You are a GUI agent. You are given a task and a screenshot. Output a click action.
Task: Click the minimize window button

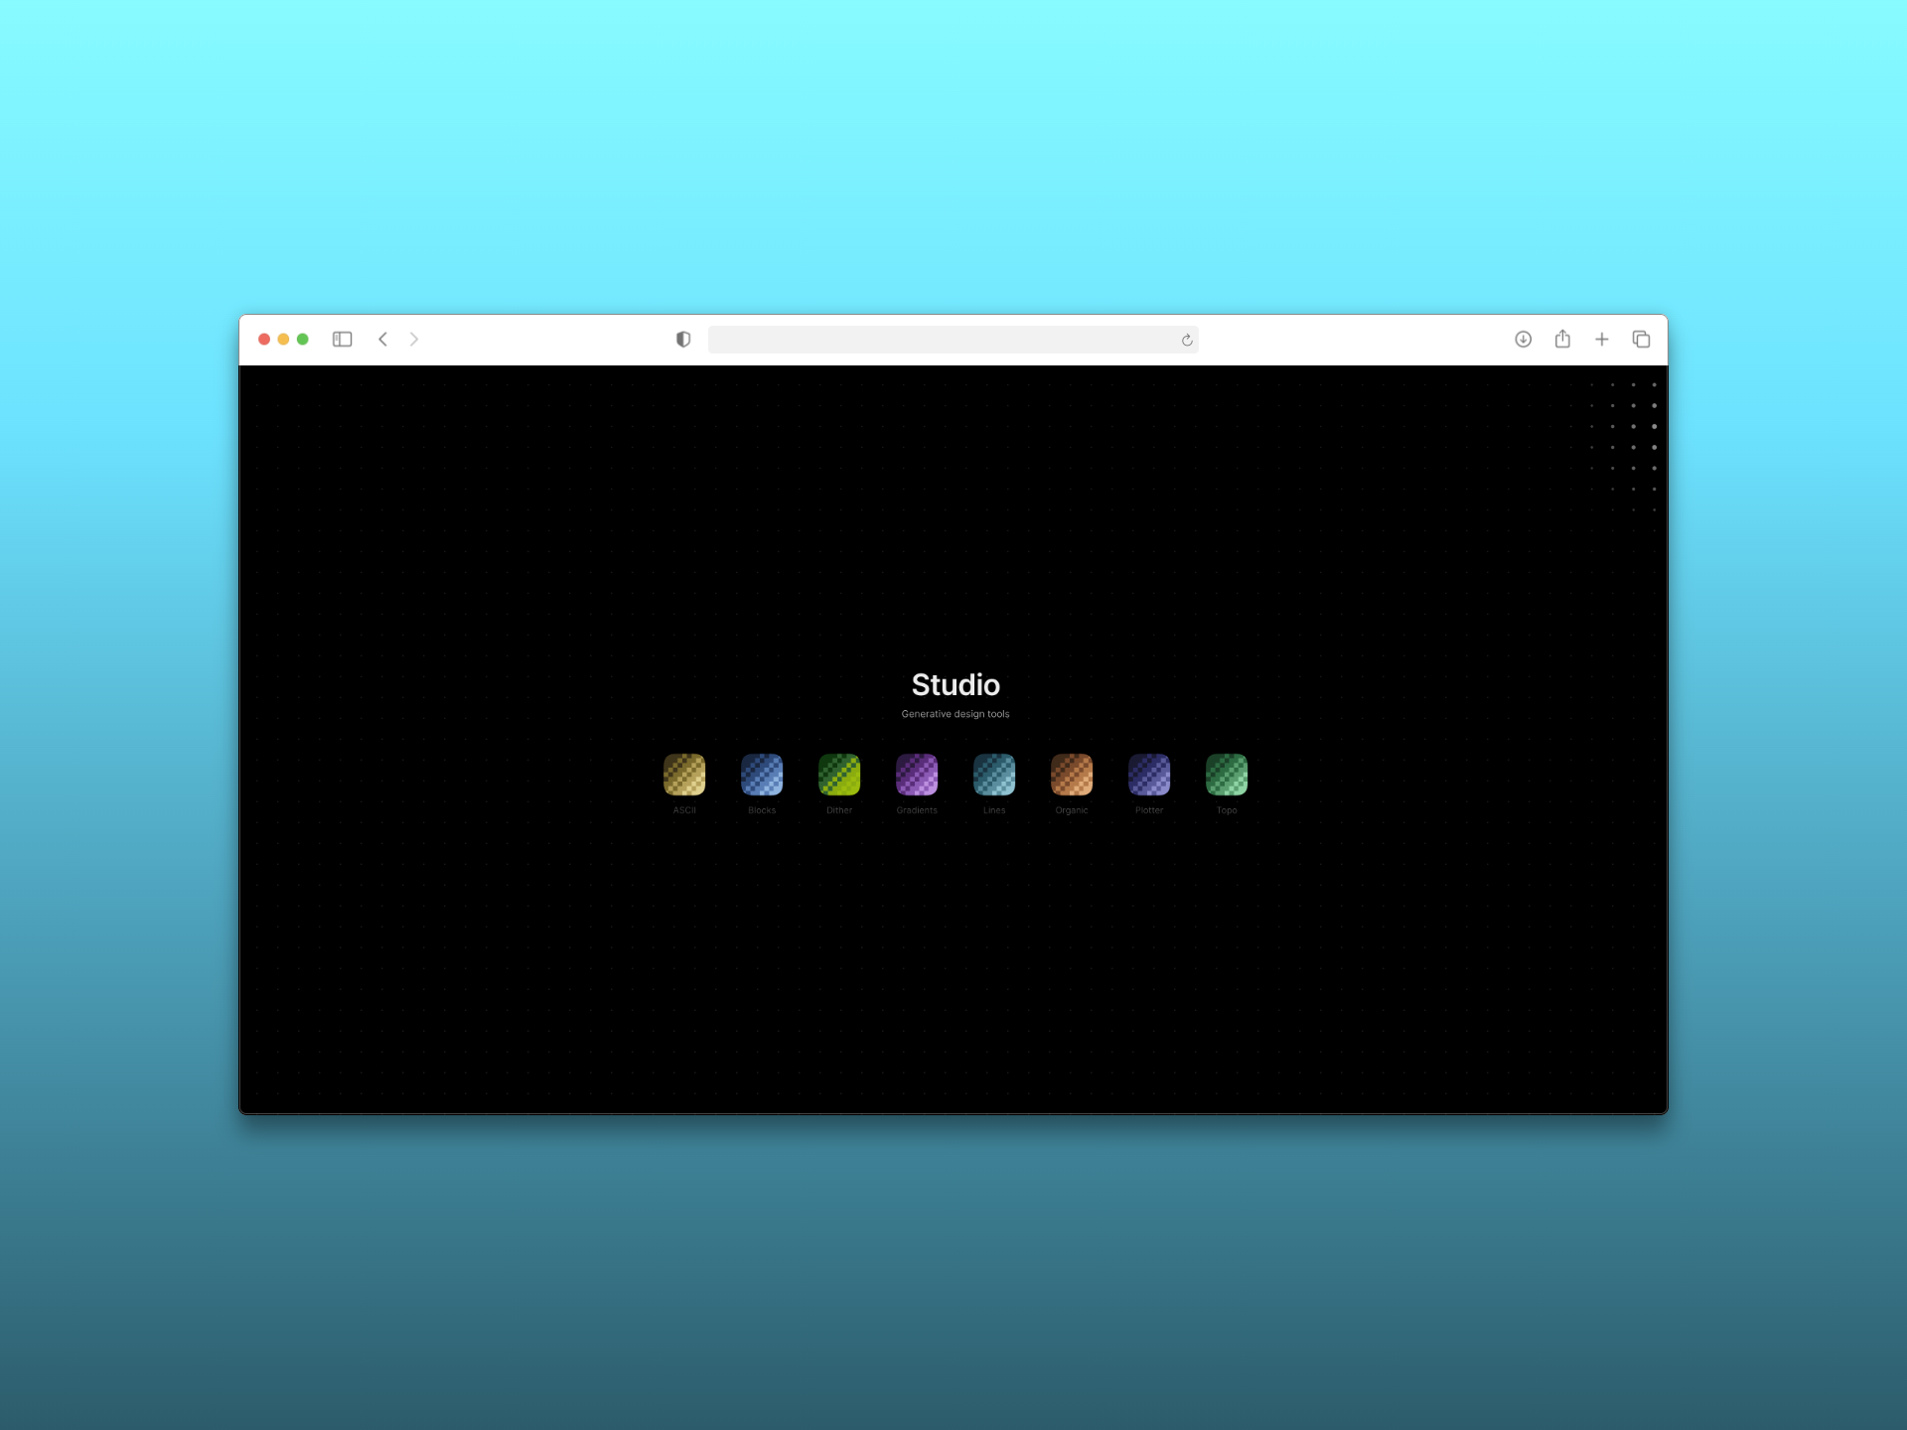[x=283, y=340]
